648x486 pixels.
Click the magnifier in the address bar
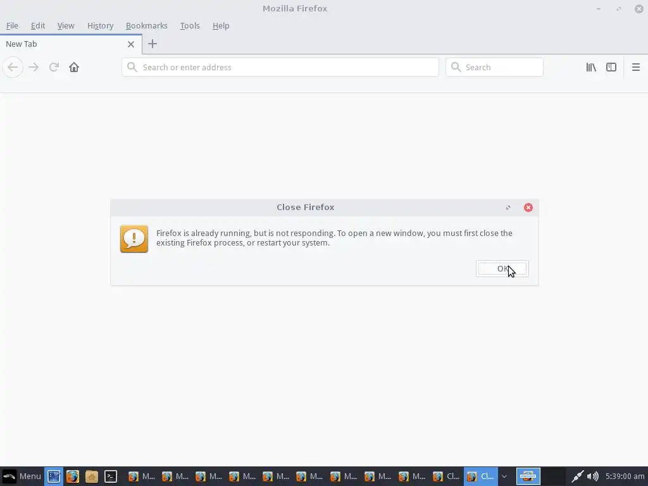(132, 67)
